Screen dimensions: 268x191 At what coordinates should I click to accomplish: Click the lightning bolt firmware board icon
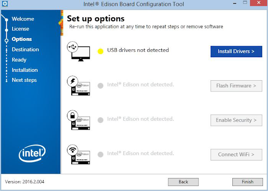[79, 86]
